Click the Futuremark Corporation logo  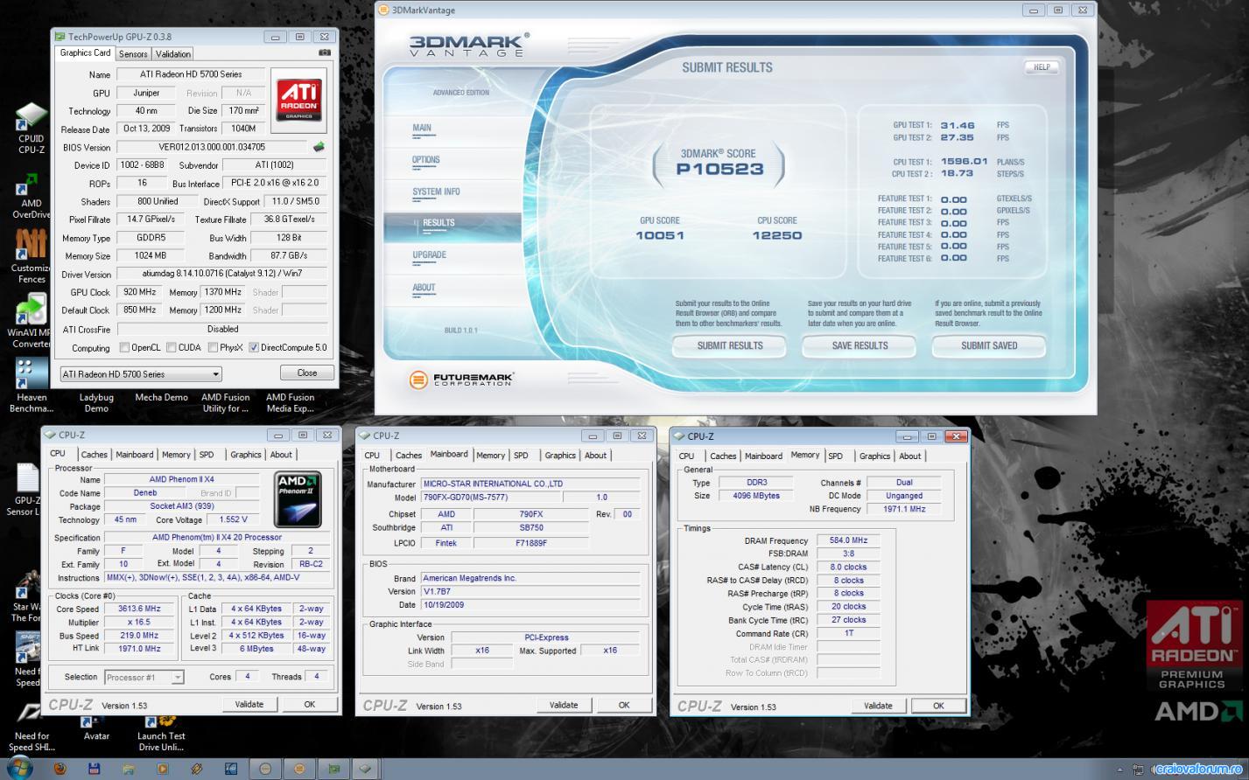461,380
